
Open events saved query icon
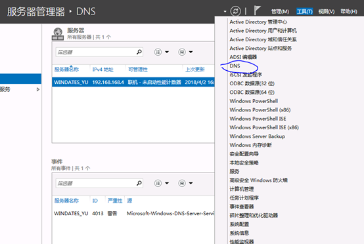click(x=182, y=183)
